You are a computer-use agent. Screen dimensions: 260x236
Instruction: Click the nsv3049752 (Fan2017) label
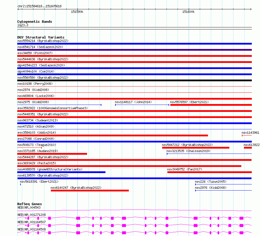click(x=185, y=169)
